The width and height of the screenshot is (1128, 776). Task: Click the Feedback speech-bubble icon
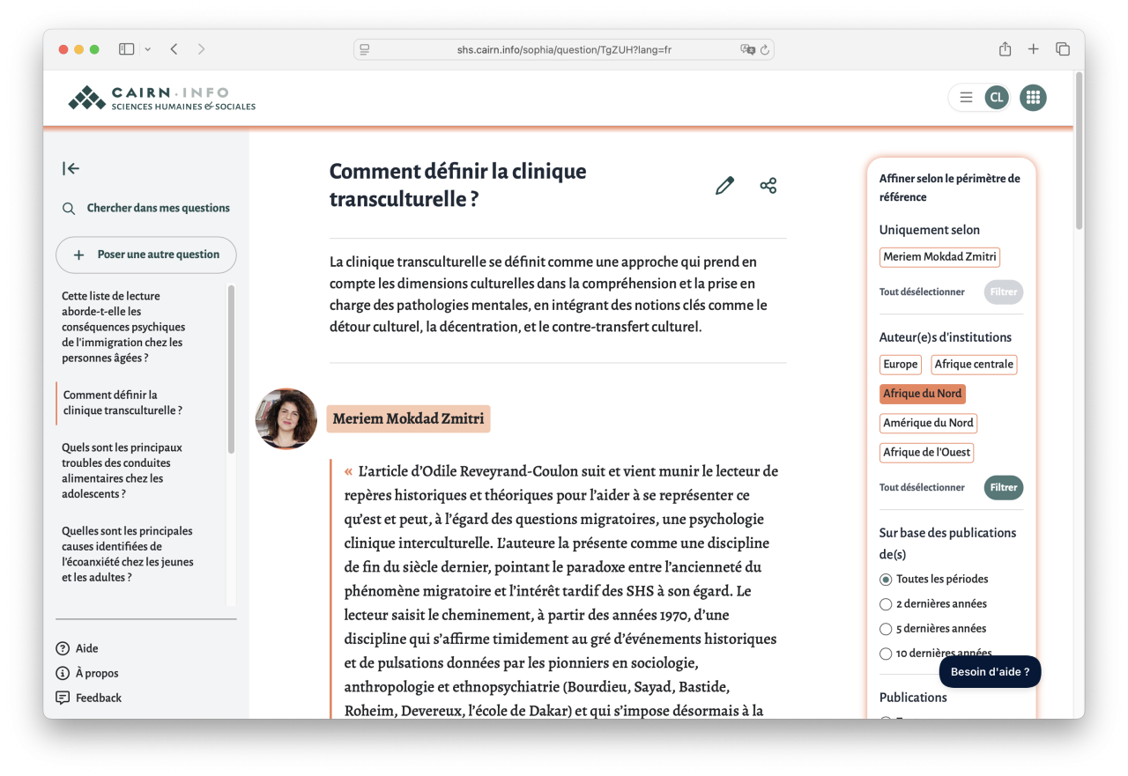(63, 697)
